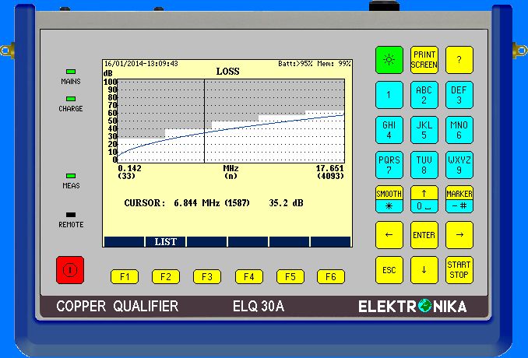Tap the yellow down arrow key
This screenshot has width=528, height=358.
tap(424, 270)
